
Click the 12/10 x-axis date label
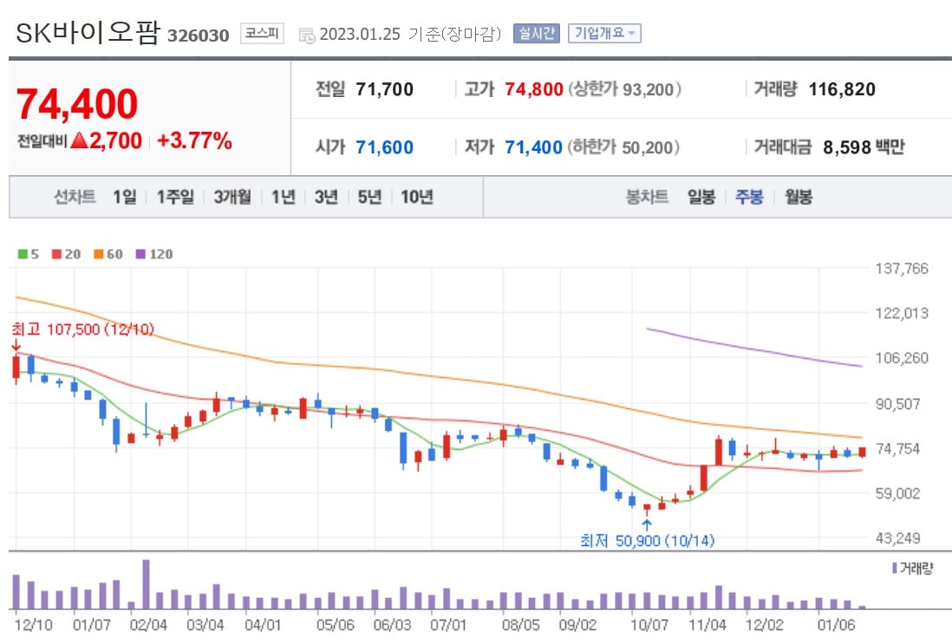click(34, 625)
